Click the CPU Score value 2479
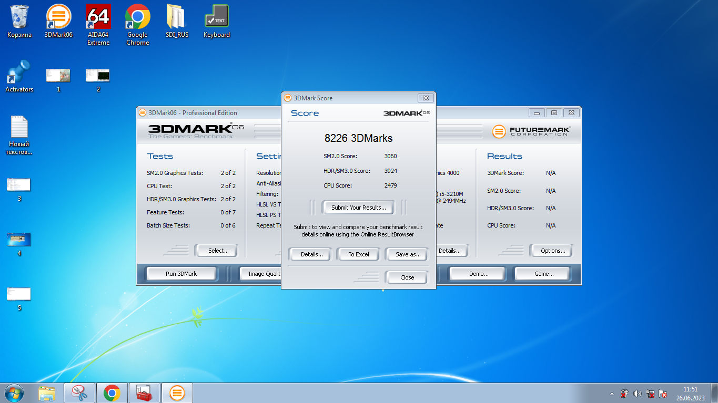 [391, 185]
